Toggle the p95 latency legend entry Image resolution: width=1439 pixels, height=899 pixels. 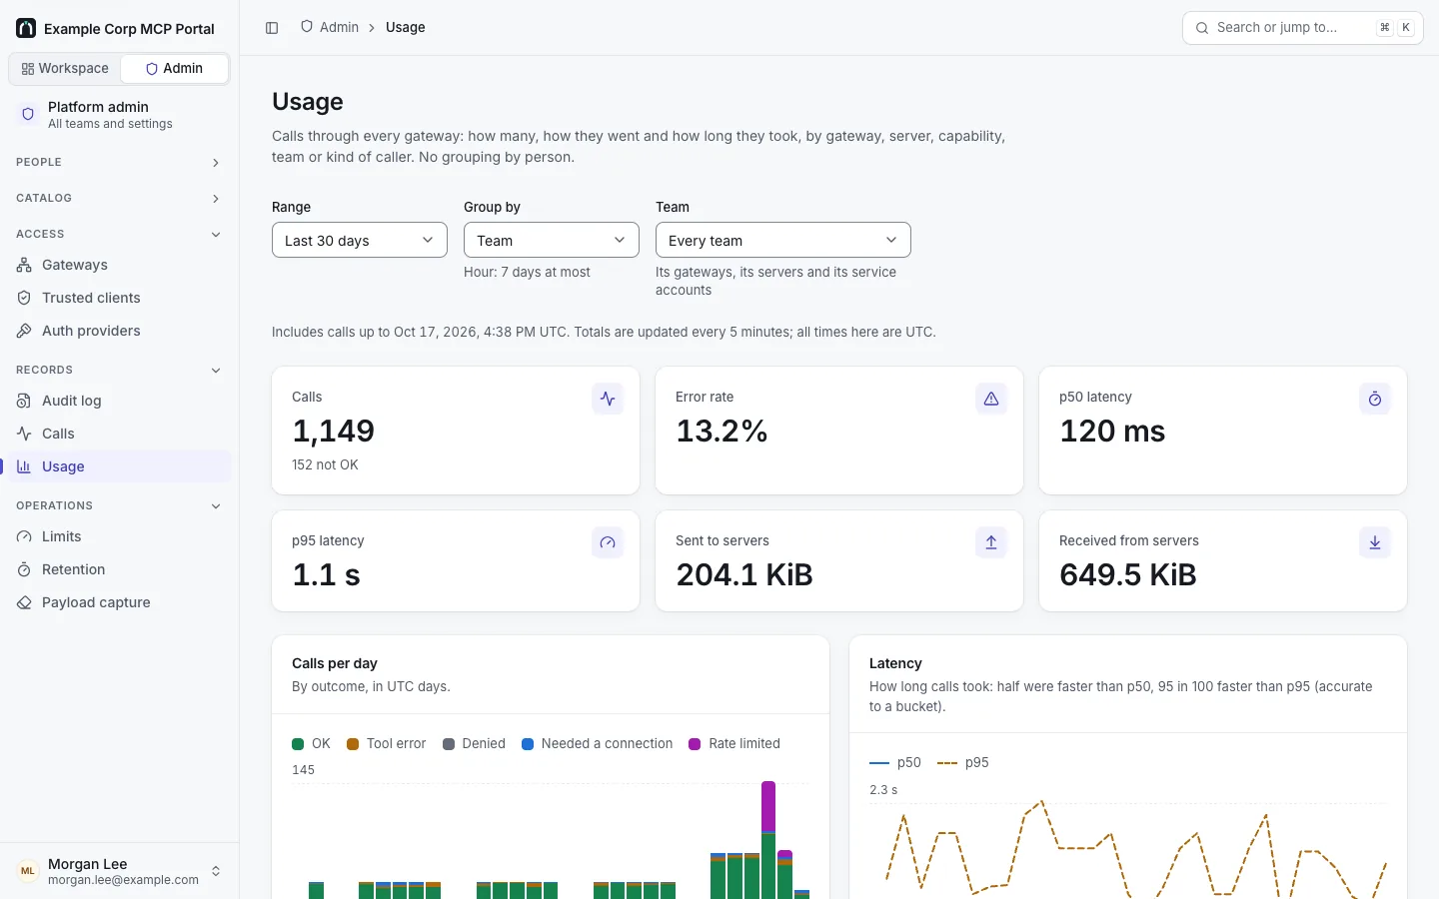coord(963,762)
